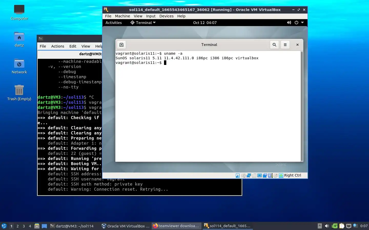Open VirtualBox File menu
Image resolution: width=369 pixels, height=230 pixels.
(108, 16)
